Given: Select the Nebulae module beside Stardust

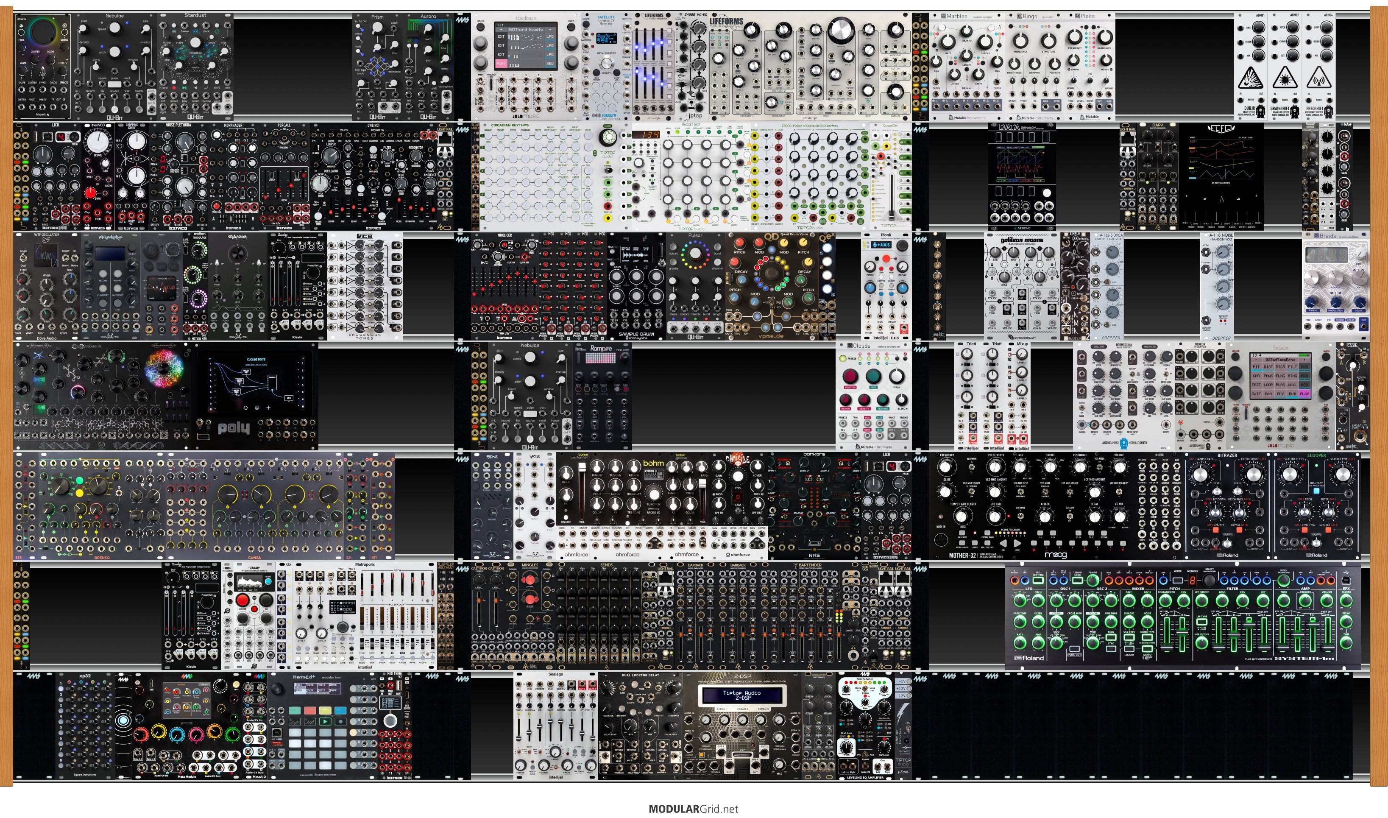Looking at the screenshot, I should coord(114,66).
